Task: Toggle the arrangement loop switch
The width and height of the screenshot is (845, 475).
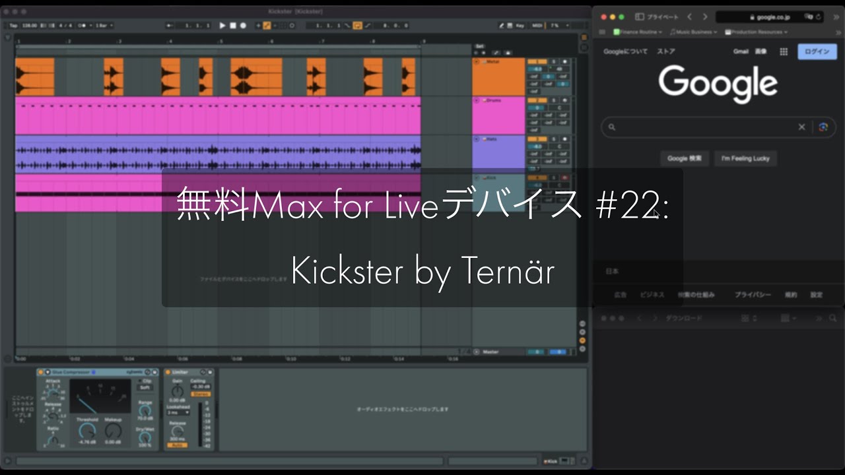Action: pos(357,25)
